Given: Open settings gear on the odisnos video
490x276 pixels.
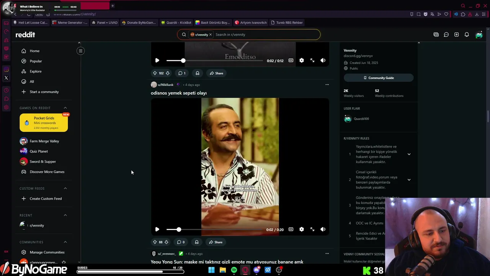Looking at the screenshot, I should [302, 229].
